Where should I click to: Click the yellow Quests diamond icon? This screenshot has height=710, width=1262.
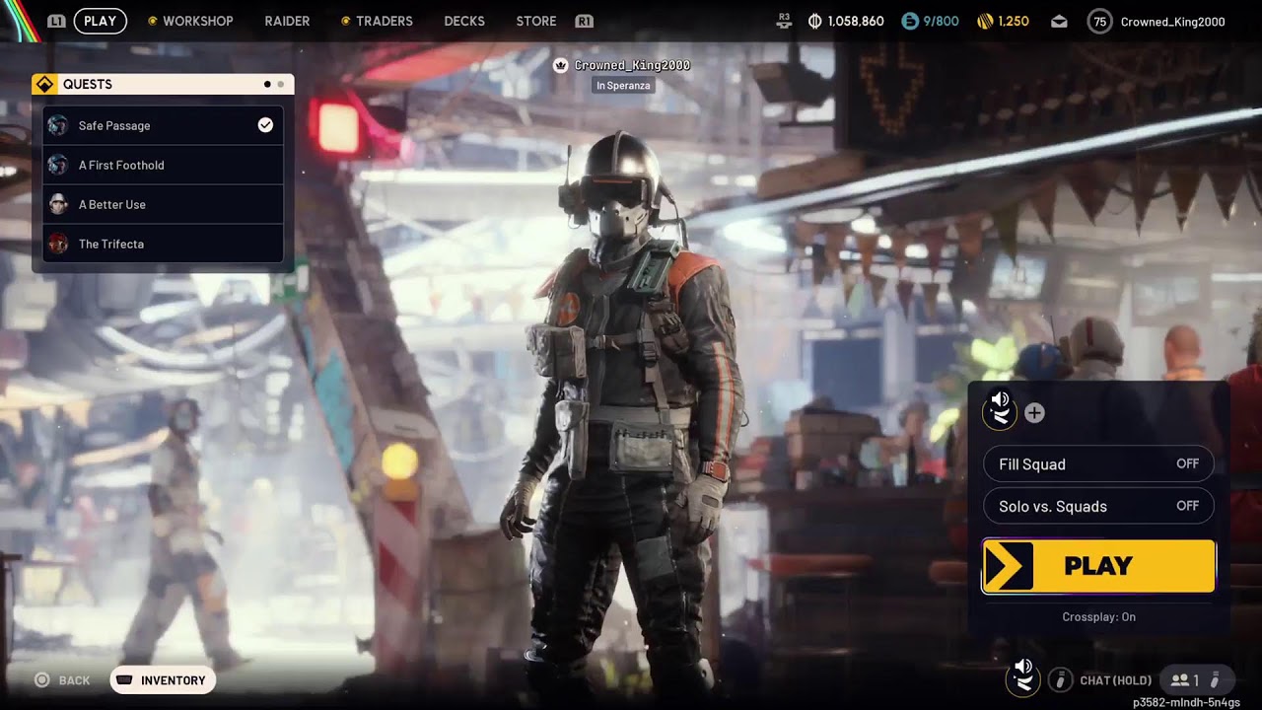(44, 84)
